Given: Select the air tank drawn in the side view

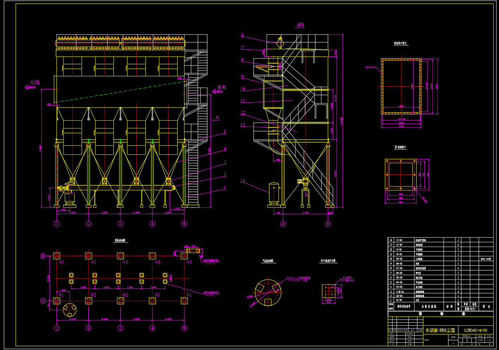Looking at the screenshot, I should pyautogui.click(x=274, y=193).
